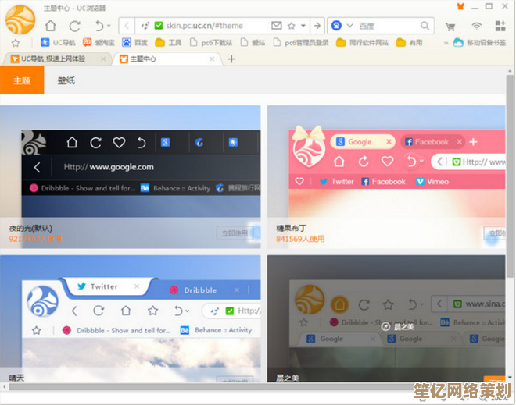Image resolution: width=516 pixels, height=405 pixels.
Task: Bookmark the page with the address bar star
Action: (291, 26)
